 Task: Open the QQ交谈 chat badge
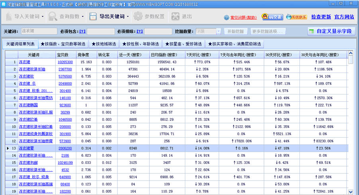pyautogui.click(x=272, y=17)
